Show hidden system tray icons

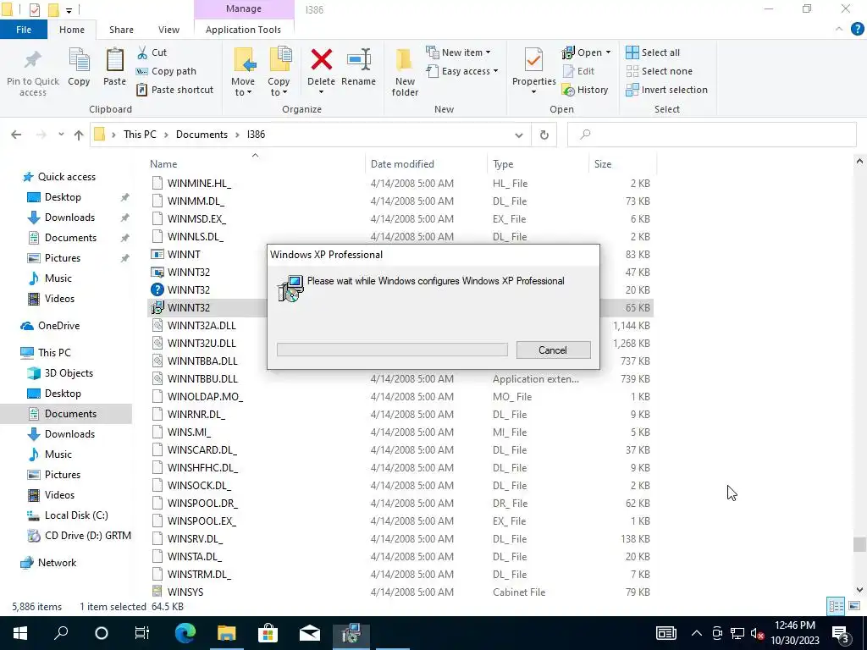click(x=697, y=633)
